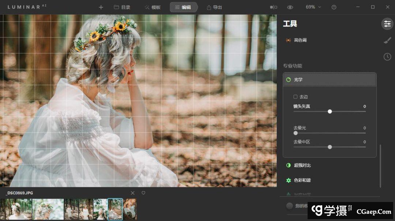Open the history clock icon
This screenshot has width=395, height=221.
387,57
